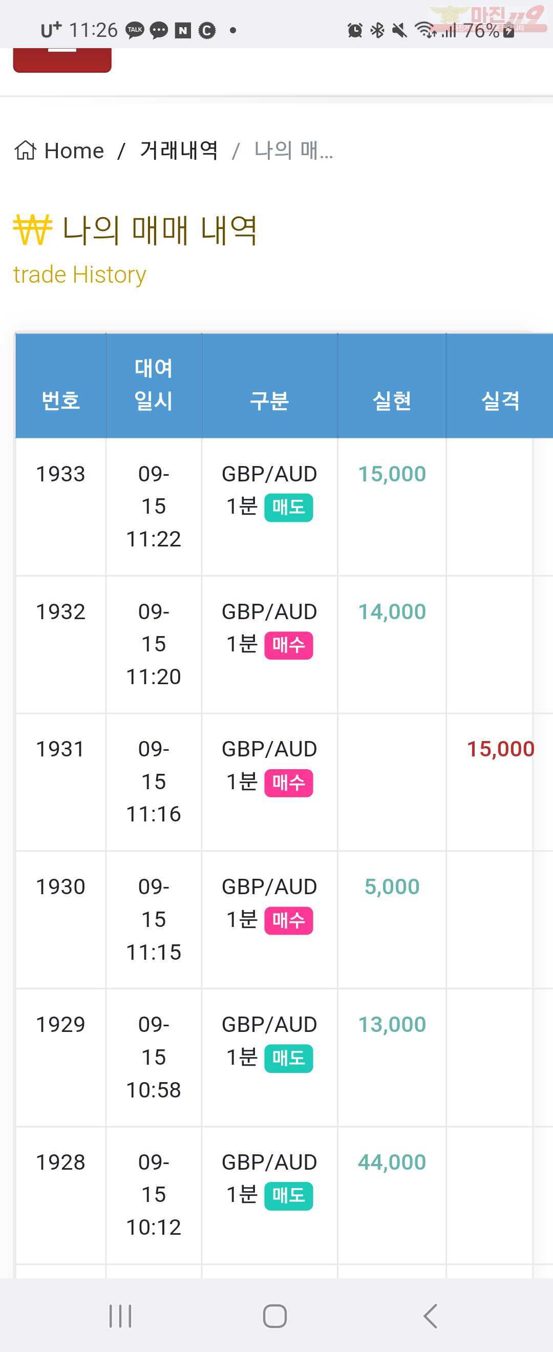Select the 매도 badge in row 1929
The width and height of the screenshot is (553, 1352).
tap(289, 1058)
